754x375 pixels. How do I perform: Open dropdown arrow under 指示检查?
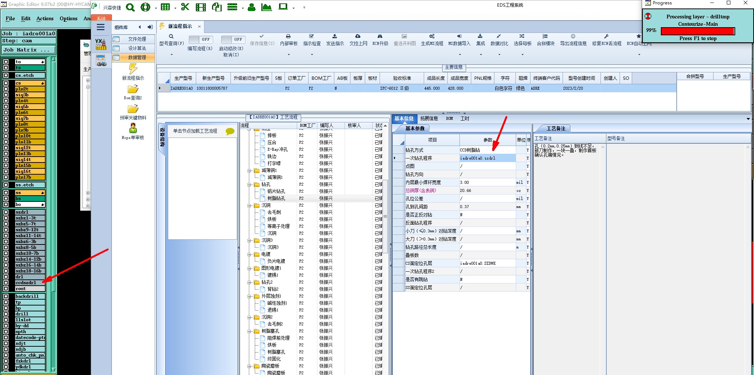click(312, 55)
